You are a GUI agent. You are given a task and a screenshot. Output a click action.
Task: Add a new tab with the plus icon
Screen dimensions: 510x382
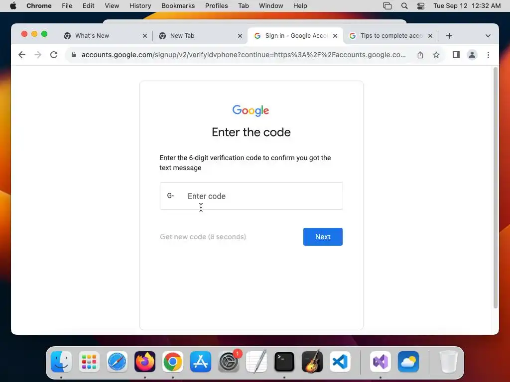pos(449,36)
